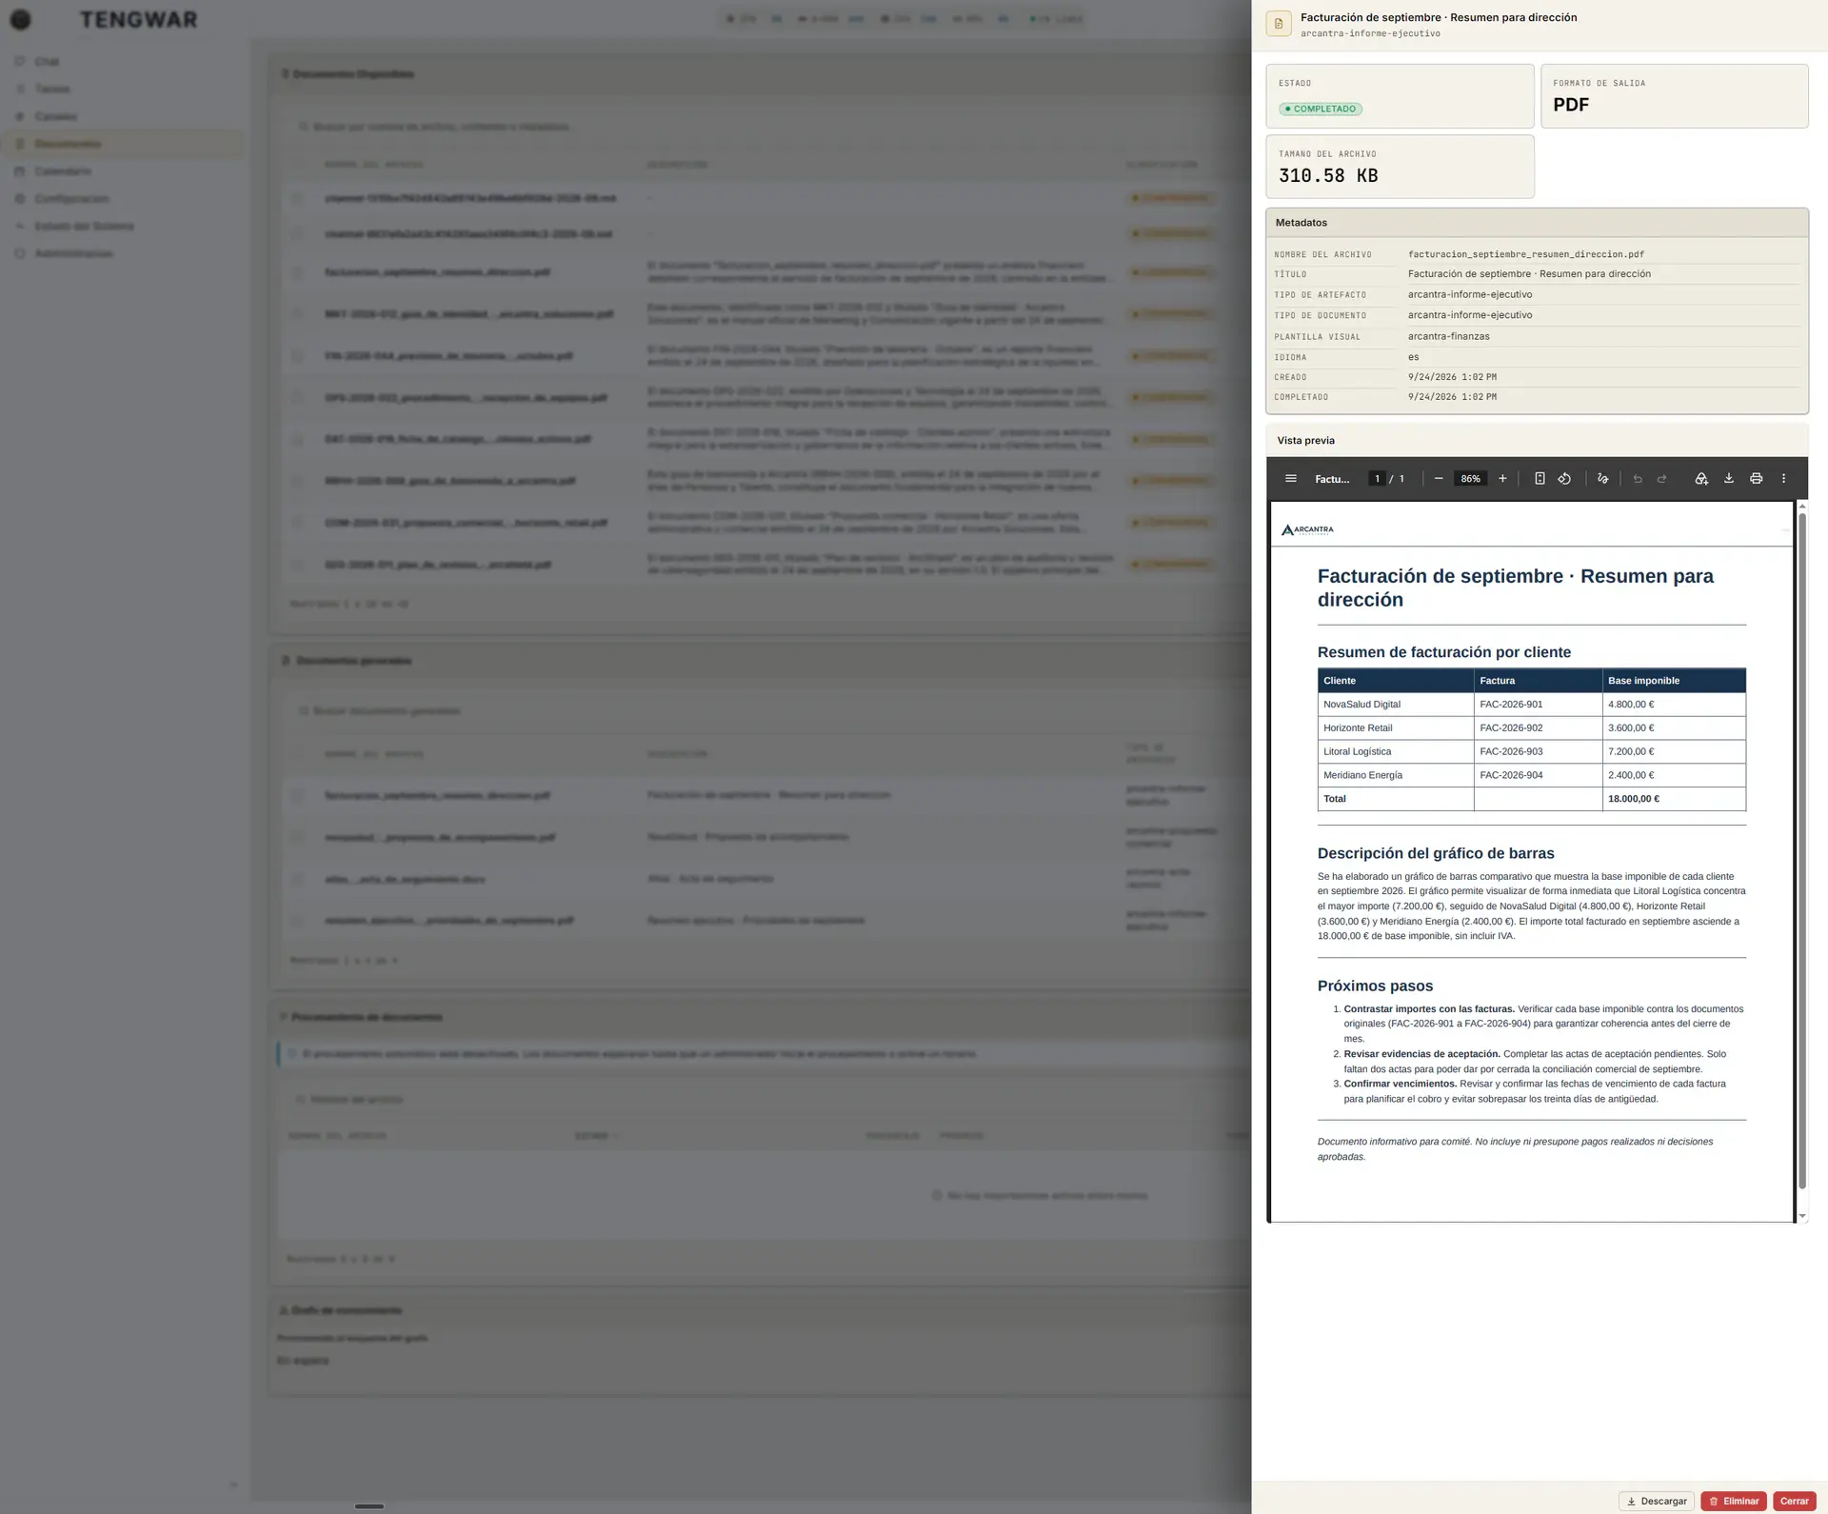Select filename facturacion_septiembre_resumen_direccion.pdf in metadata
1828x1514 pixels.
[x=1526, y=254]
